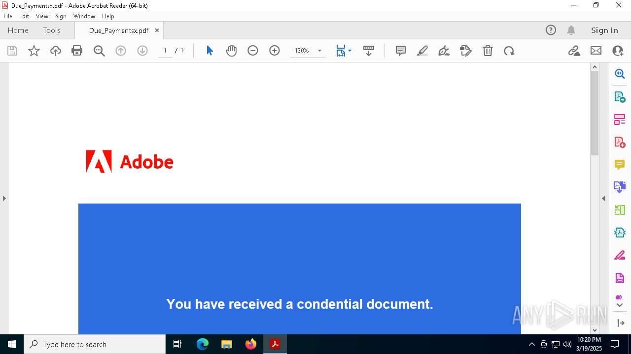
Task: Click the page number field
Action: coord(165,51)
